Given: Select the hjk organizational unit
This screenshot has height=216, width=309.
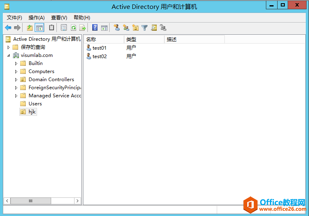Looking at the screenshot, I should pos(32,112).
